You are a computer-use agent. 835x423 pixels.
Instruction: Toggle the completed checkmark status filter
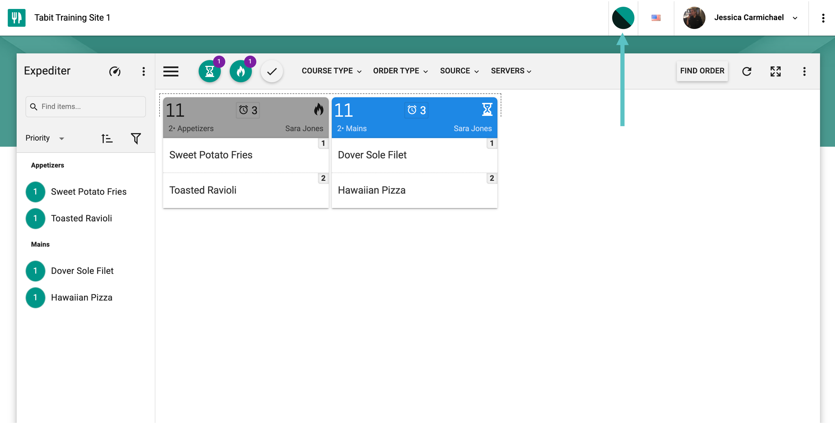click(x=271, y=71)
